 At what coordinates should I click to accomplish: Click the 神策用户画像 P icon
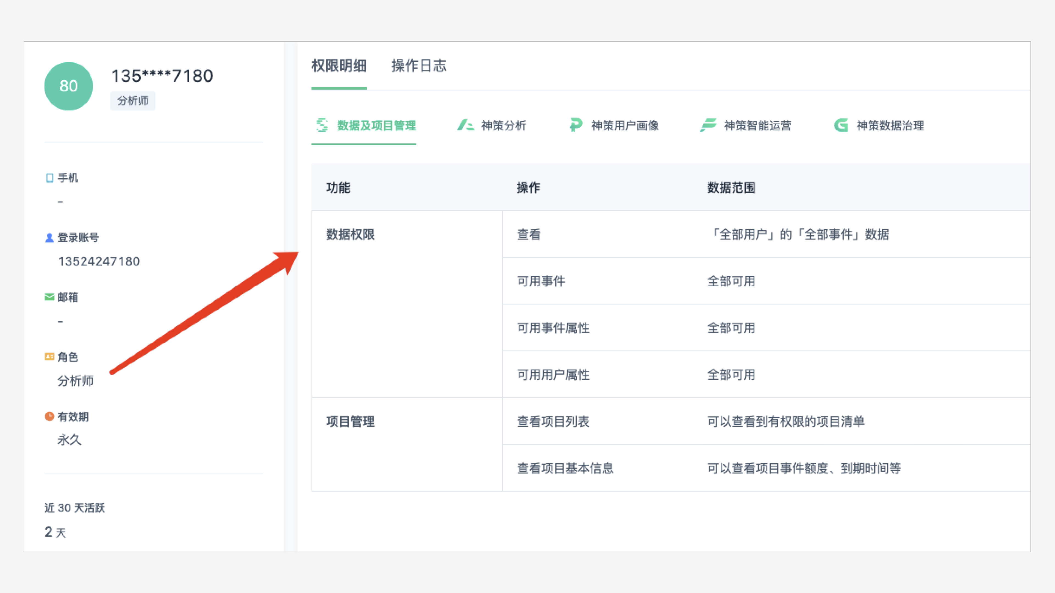click(x=575, y=125)
